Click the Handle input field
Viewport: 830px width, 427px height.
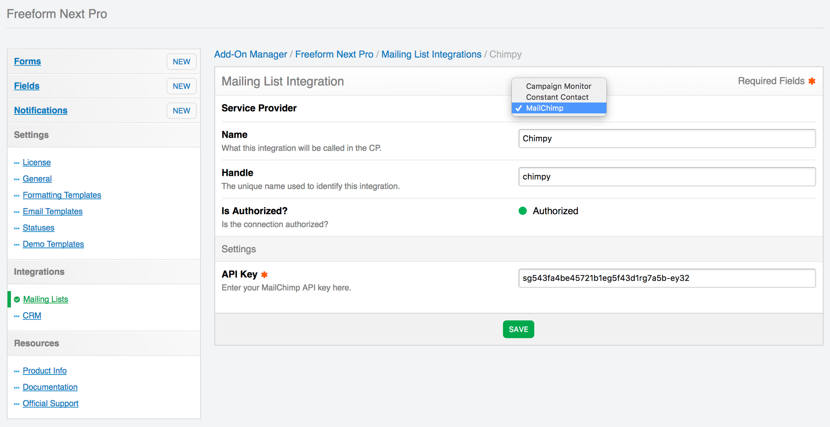[667, 177]
